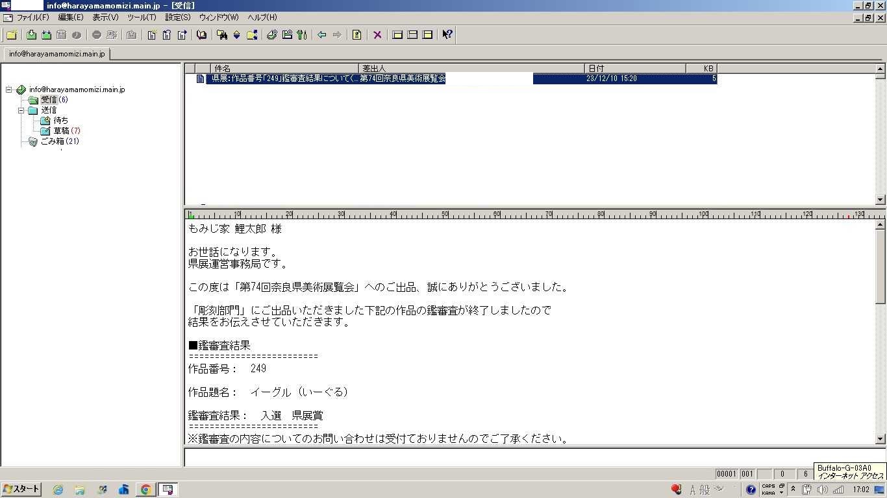Click the new folder icon in toolbar

pos(11,35)
